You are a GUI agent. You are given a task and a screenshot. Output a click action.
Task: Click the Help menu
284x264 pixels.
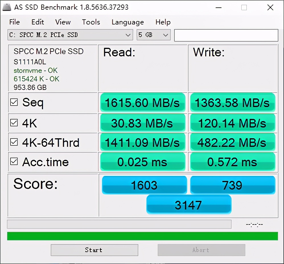point(163,22)
